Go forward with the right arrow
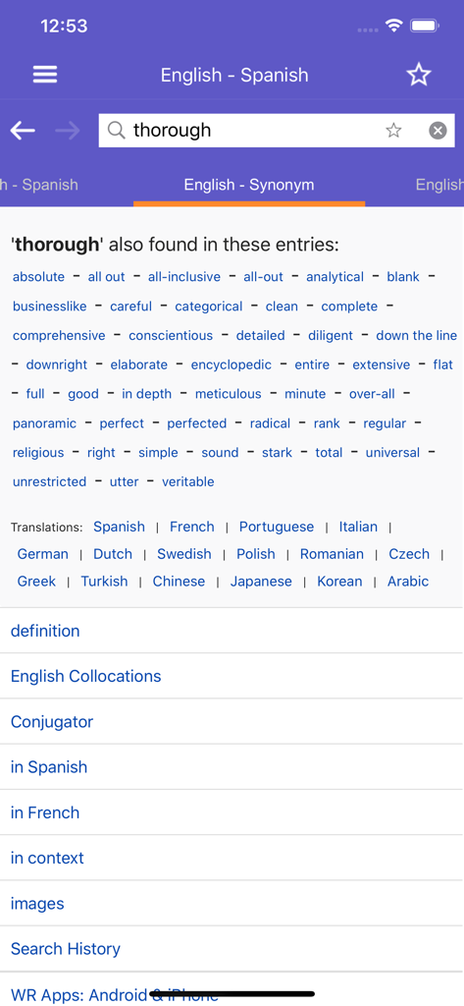 68,131
